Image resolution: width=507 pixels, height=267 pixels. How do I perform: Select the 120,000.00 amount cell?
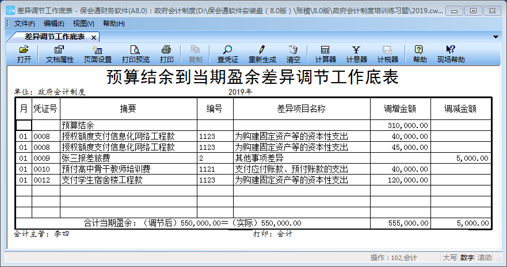click(401, 180)
